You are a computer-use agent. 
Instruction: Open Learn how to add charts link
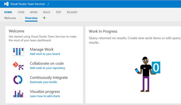(x=45, y=96)
